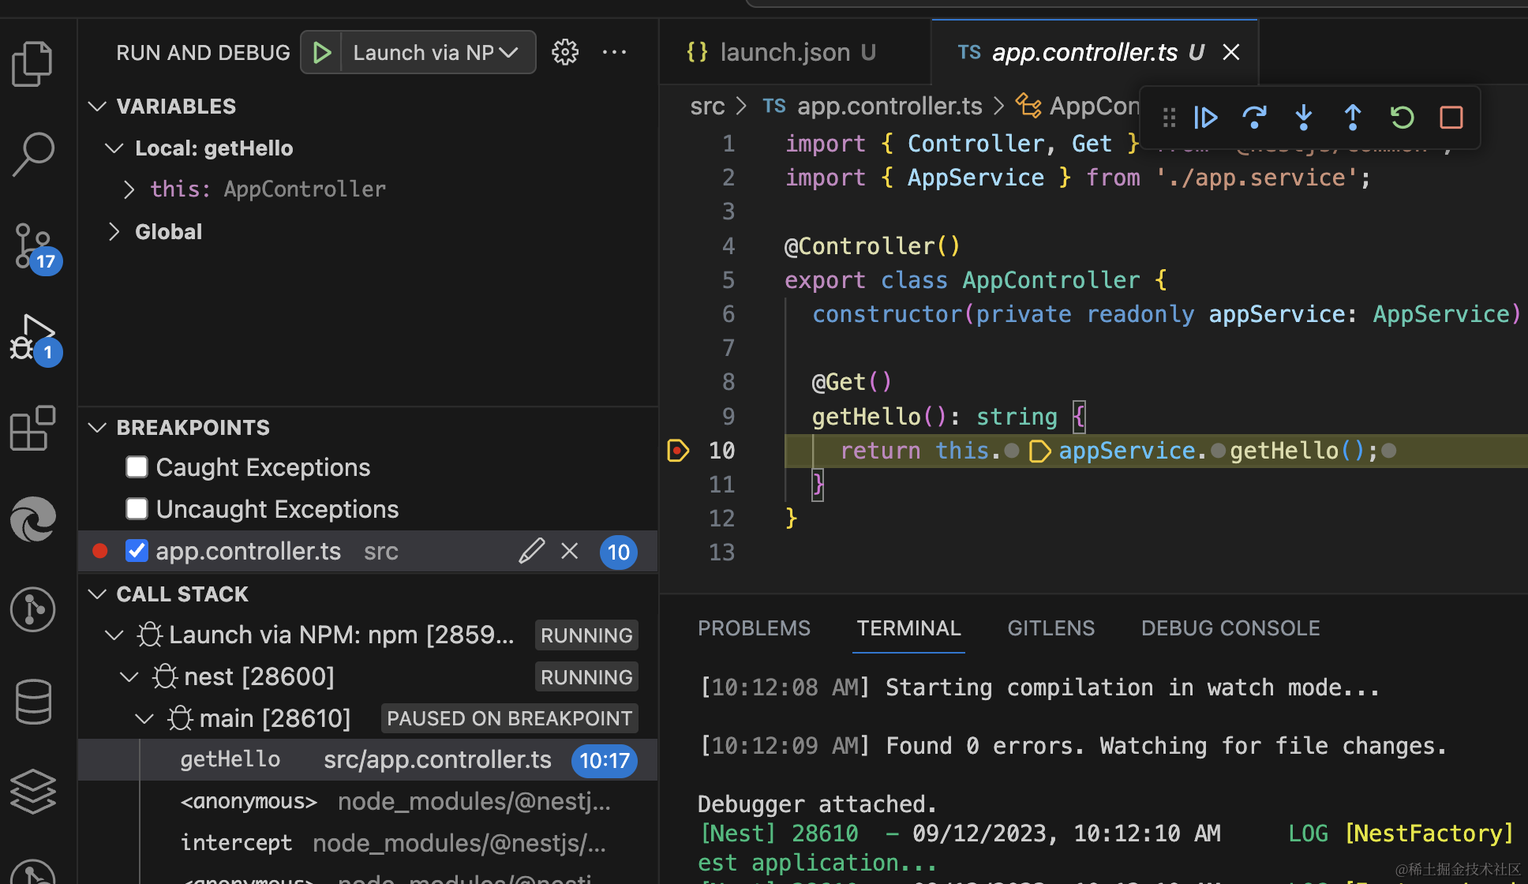Open the Extensions sidebar view

pos(32,429)
